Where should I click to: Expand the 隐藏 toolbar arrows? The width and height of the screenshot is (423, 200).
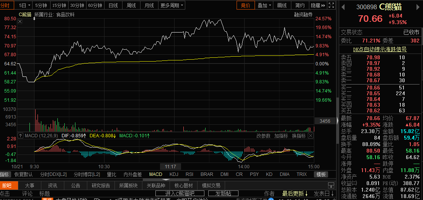coord(324,5)
